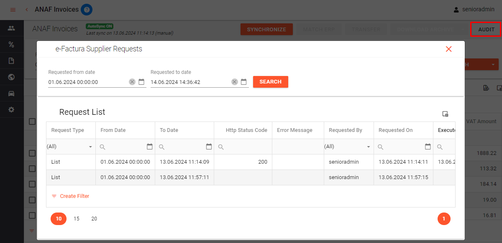Open dropdown arrow beside background Search button
The height and width of the screenshot is (243, 502).
pos(493,65)
